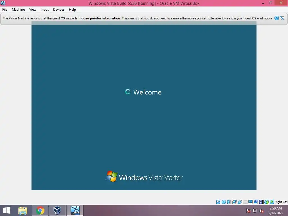Open VirtualBox Manager from the taskbar
288x216 pixels.
coord(57,210)
